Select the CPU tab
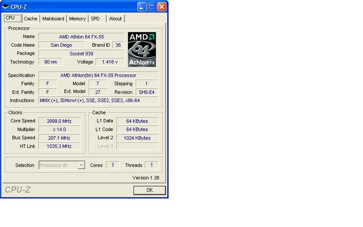This screenshot has height=227, width=363. (13, 18)
